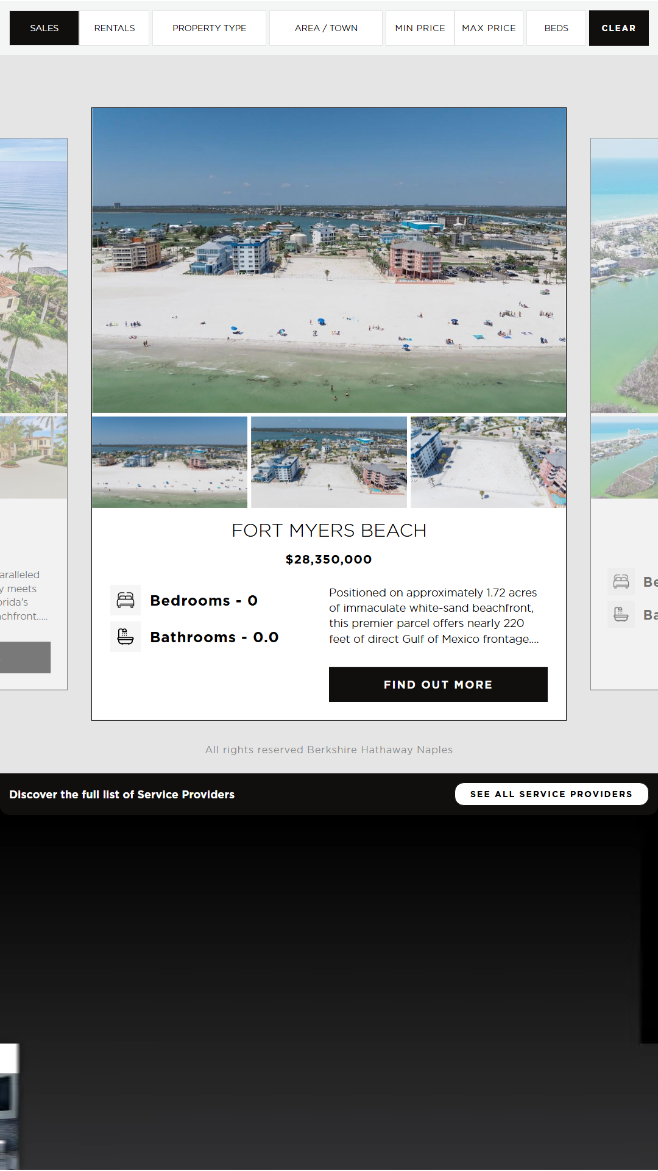Click the bed icon beside Bedrooms

pos(126,600)
